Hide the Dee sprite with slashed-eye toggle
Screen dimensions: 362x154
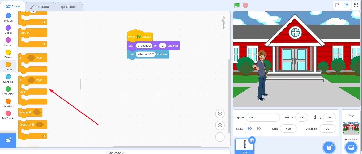[x=258, y=129]
